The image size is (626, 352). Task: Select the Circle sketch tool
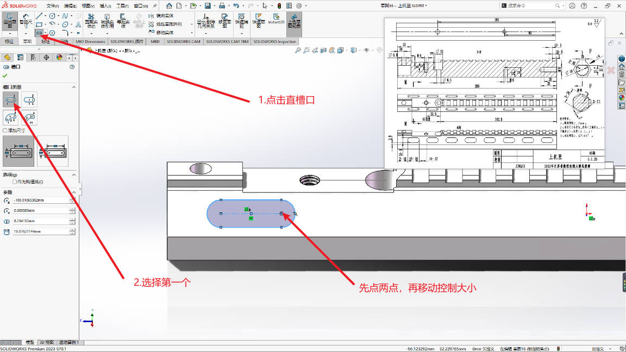tap(52, 16)
